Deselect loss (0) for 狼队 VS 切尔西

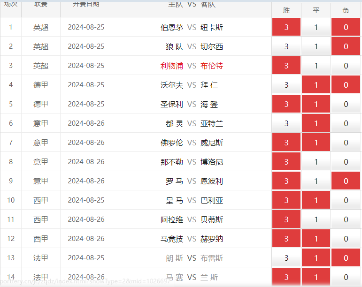(346, 46)
